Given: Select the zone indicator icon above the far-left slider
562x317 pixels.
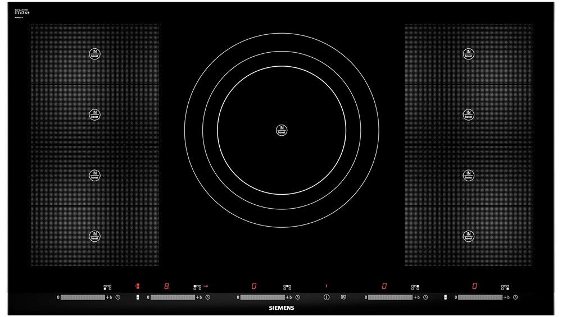Looking at the screenshot, I should pos(107,287).
